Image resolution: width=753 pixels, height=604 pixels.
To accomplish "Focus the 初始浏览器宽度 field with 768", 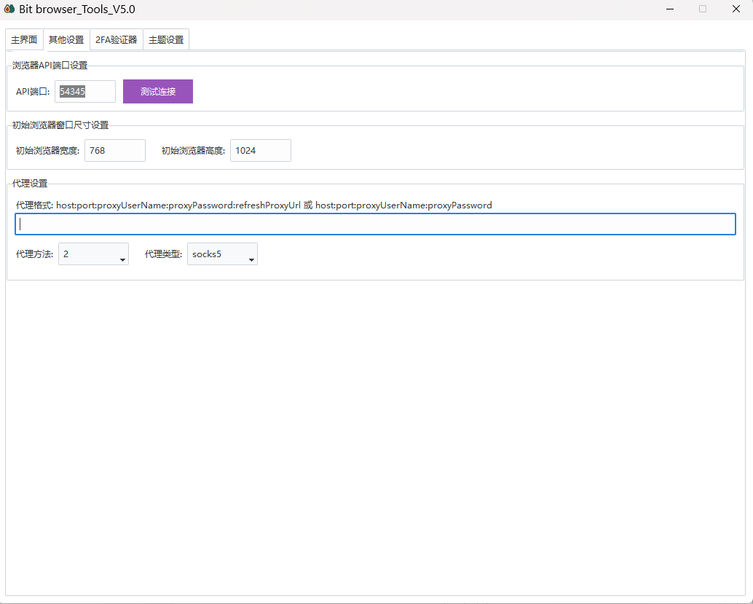I will 114,151.
